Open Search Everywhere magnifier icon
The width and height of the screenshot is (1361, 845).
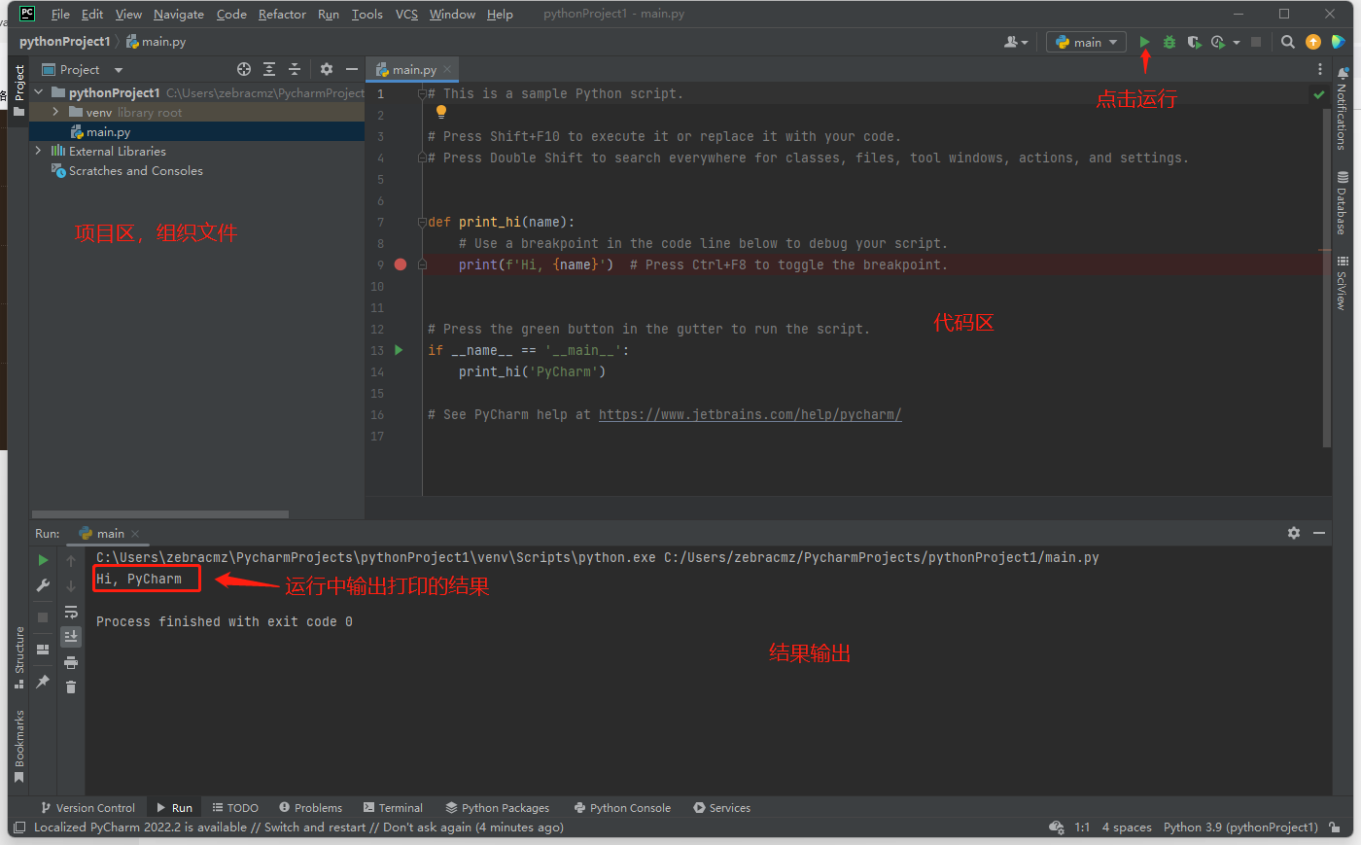click(x=1288, y=42)
